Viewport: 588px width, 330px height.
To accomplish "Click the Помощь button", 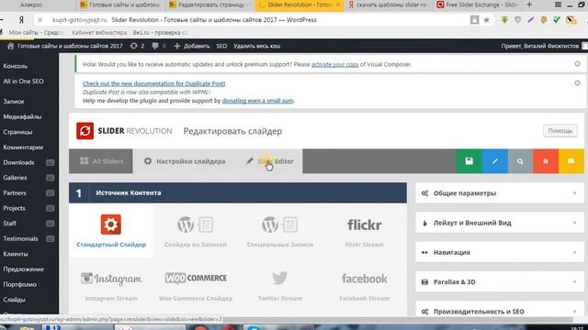I will [x=560, y=130].
